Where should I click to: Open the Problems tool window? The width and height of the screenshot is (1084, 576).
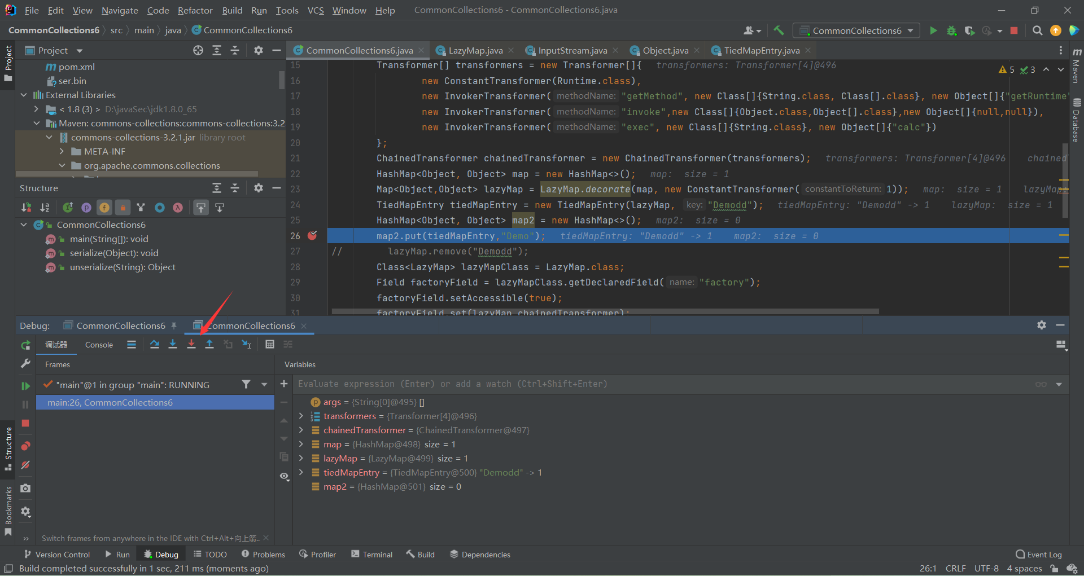pos(263,555)
